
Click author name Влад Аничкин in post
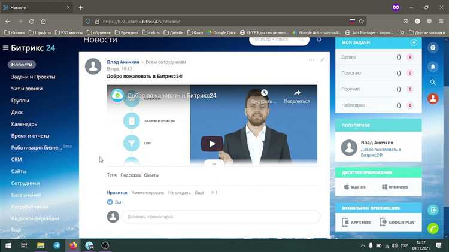pos(123,62)
